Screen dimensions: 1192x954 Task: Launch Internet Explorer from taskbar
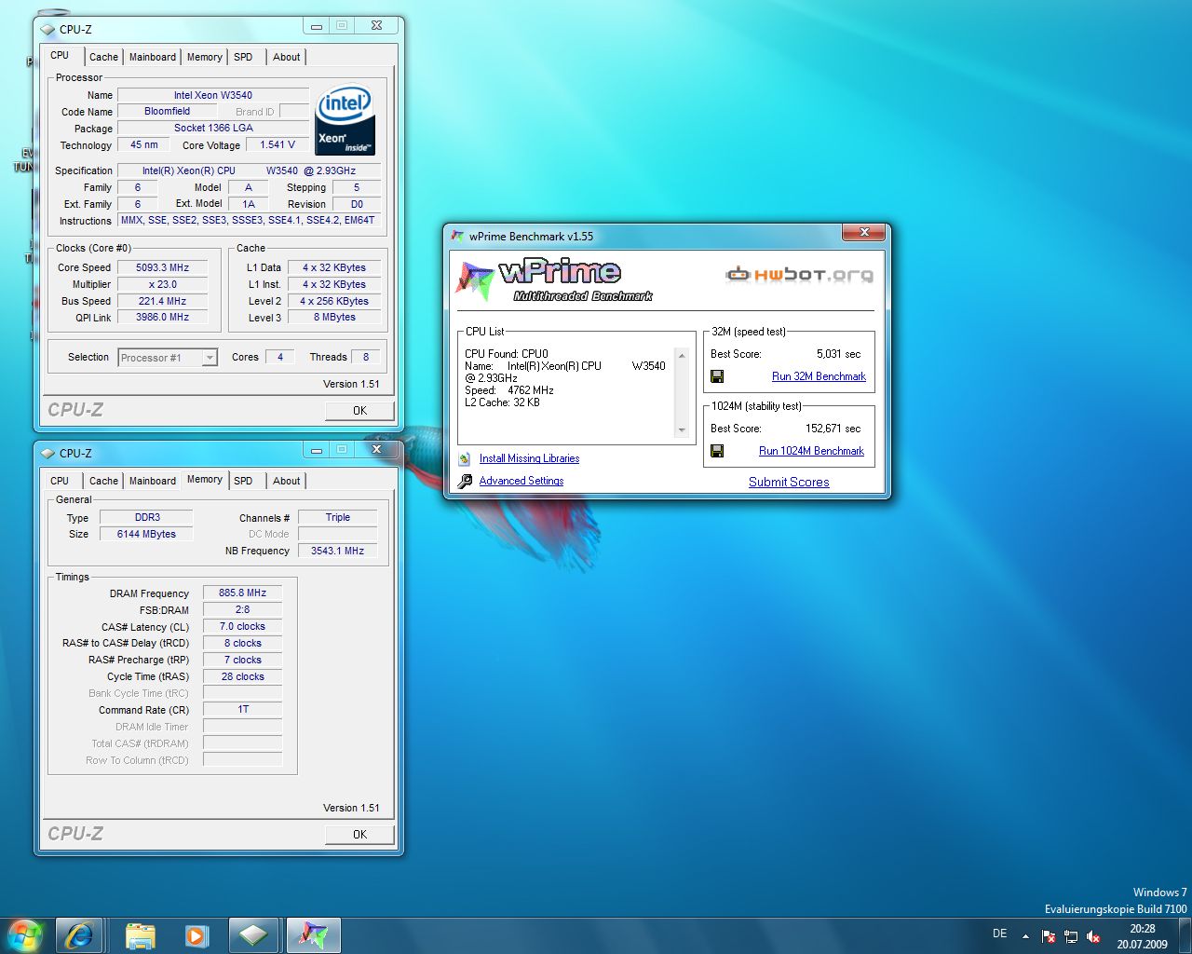click(x=79, y=935)
